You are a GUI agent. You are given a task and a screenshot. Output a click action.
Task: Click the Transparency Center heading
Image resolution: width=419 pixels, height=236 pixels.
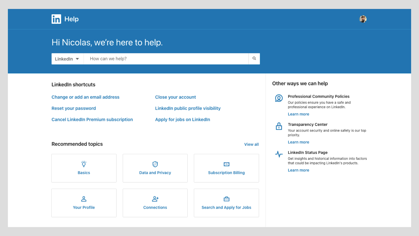(x=308, y=125)
